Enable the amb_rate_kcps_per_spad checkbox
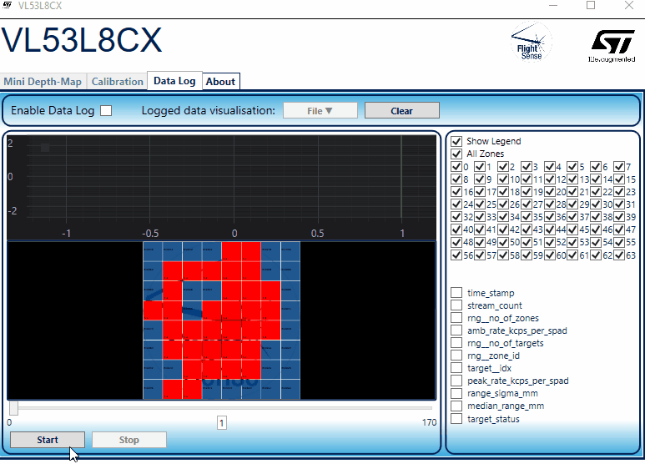This screenshot has height=464, width=645. coord(456,330)
